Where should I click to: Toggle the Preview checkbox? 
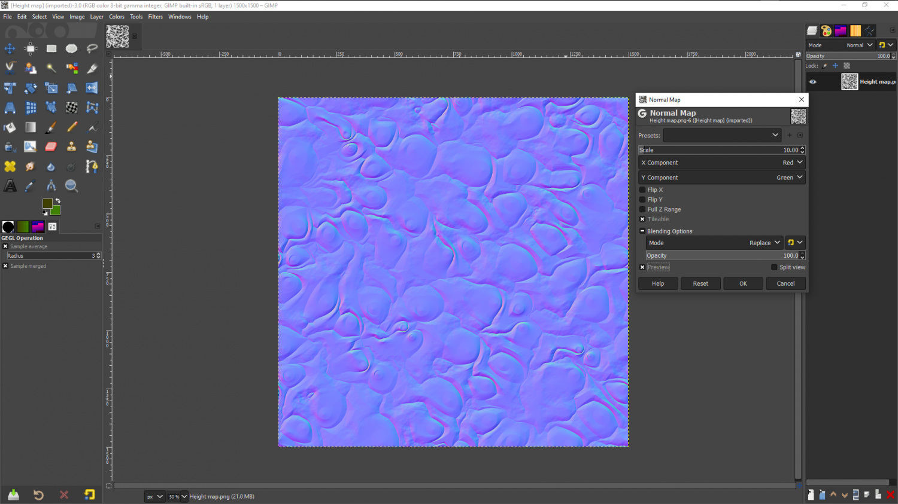coord(642,267)
